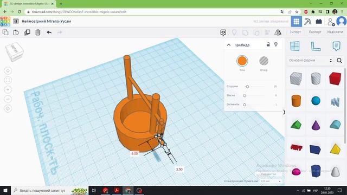Pick the blue sphere shape
The height and width of the screenshot is (195, 347).
pos(316,101)
